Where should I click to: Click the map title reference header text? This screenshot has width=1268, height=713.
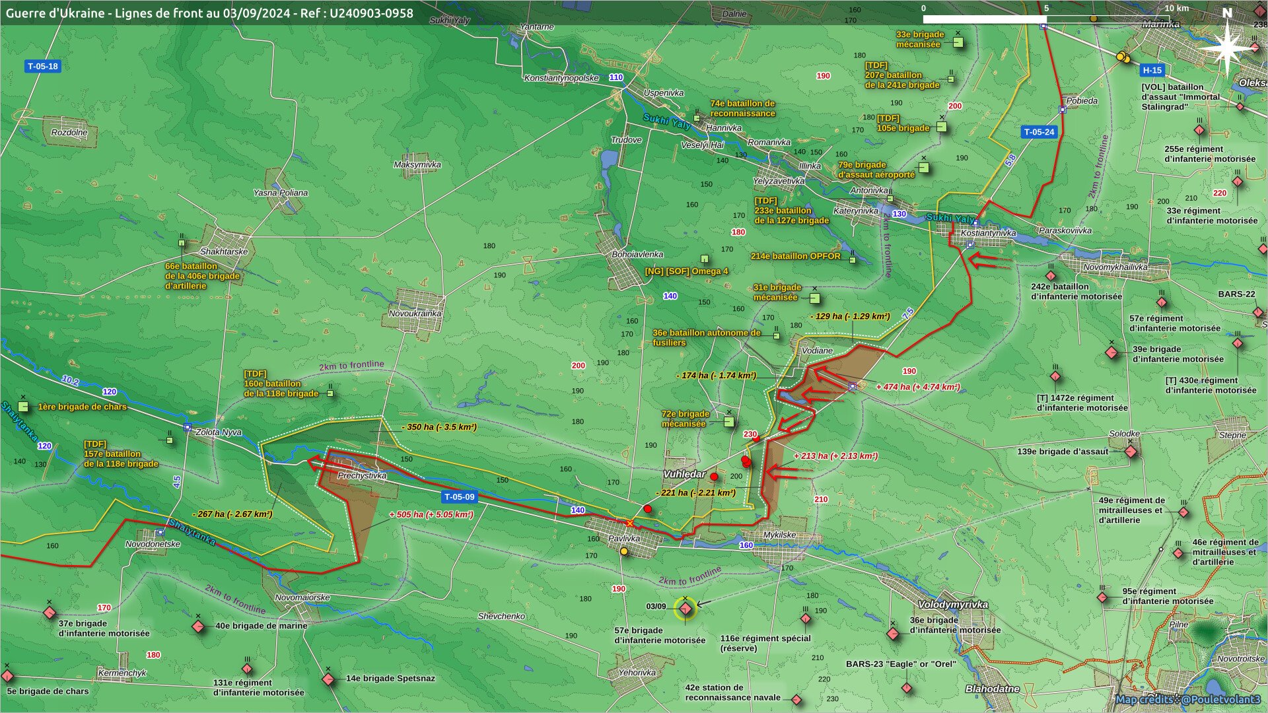[209, 13]
